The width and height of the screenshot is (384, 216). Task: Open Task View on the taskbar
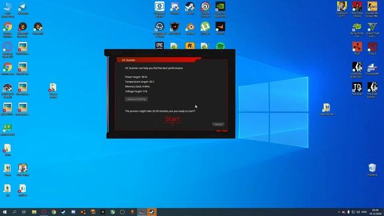coord(24,212)
